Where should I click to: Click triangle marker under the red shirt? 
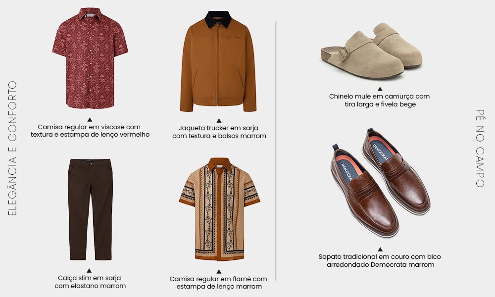coord(90,120)
